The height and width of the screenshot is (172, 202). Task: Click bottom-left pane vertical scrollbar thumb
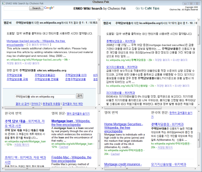99,141
